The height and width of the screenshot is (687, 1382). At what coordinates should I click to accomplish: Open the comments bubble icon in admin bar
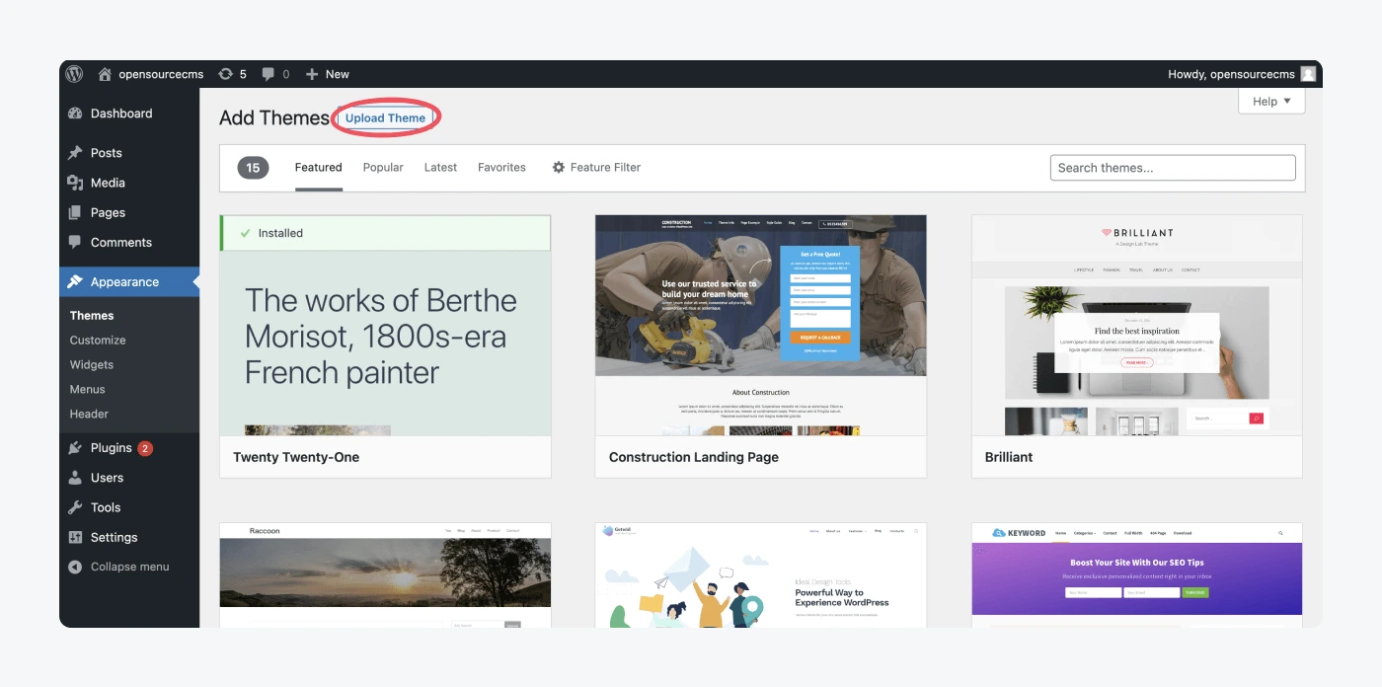click(269, 74)
